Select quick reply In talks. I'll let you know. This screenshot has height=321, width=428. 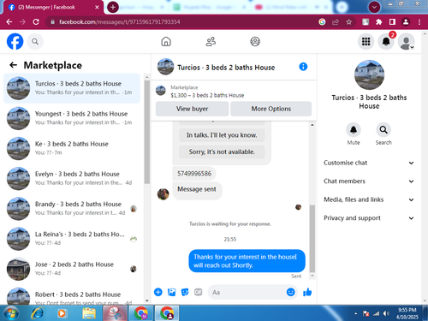(x=222, y=135)
